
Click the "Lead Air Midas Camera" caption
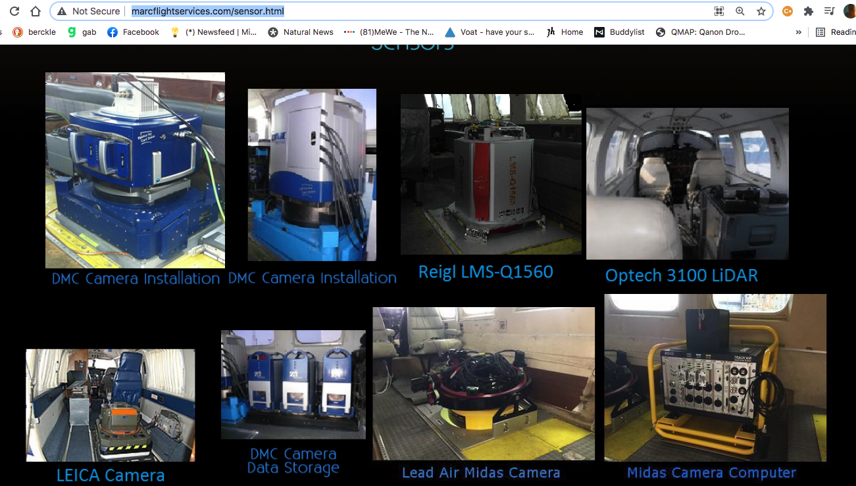(x=481, y=473)
